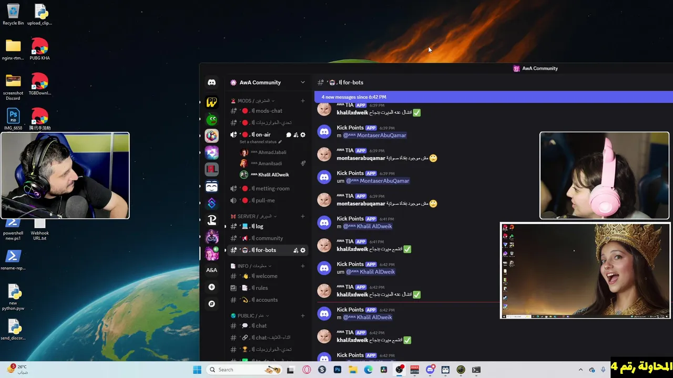
Task: Click TIA username at 6:41 PM
Action: pos(345,241)
